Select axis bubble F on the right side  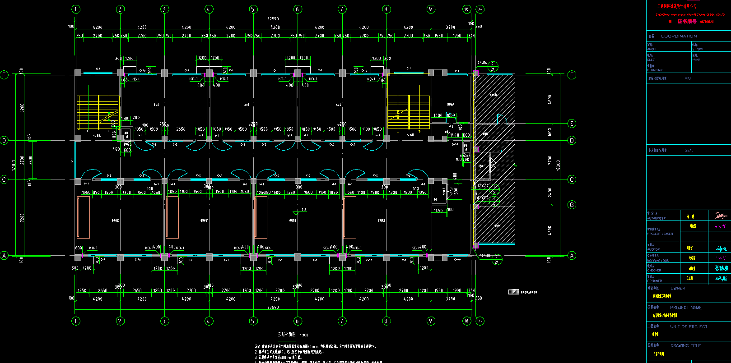click(x=572, y=75)
